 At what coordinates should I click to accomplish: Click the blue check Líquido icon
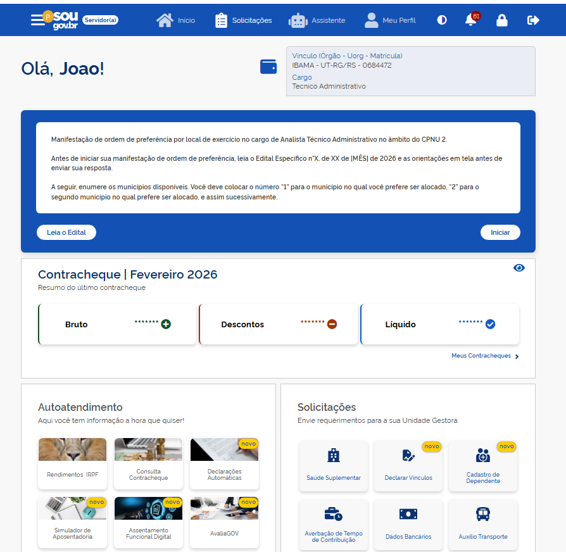[x=490, y=324]
